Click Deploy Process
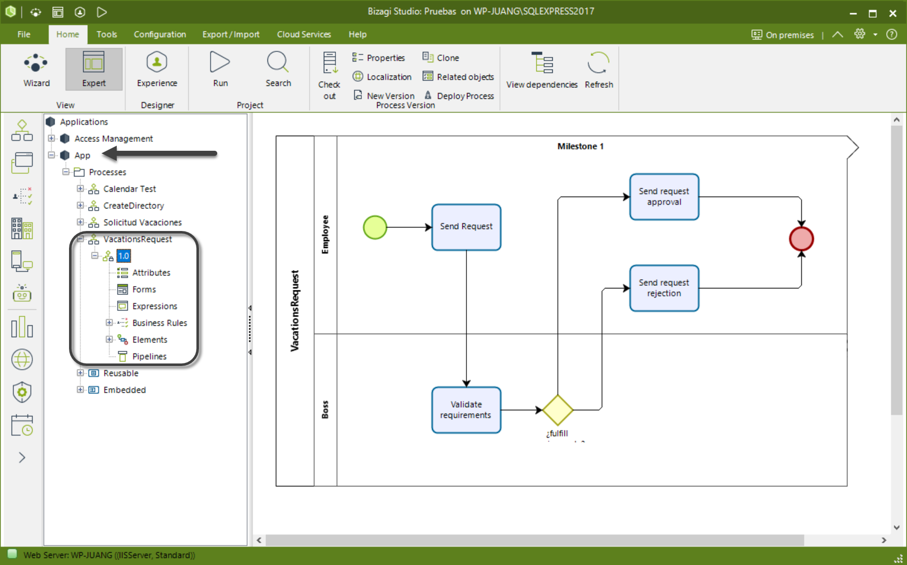Image resolution: width=907 pixels, height=565 pixels. tap(459, 95)
